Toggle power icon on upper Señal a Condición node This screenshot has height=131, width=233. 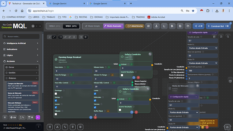pos(122,57)
